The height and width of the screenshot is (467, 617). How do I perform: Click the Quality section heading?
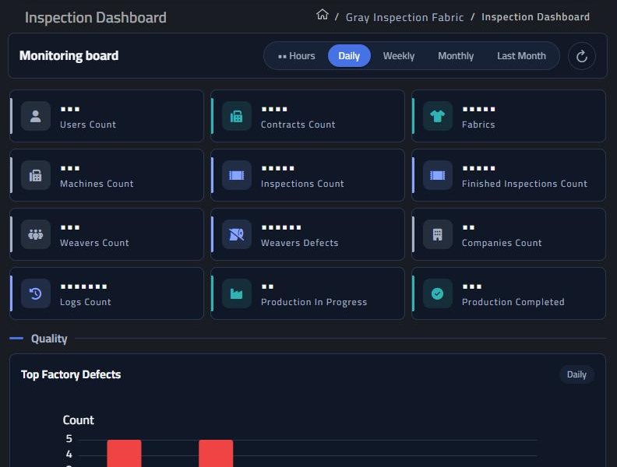point(49,339)
